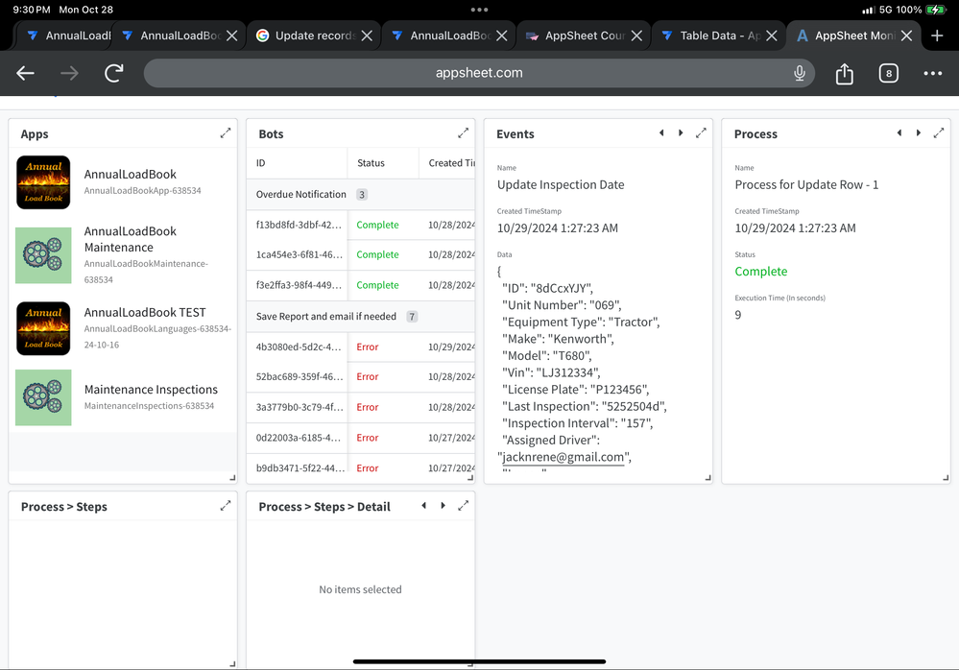Select the Maintenance Inspections app name

(x=151, y=390)
